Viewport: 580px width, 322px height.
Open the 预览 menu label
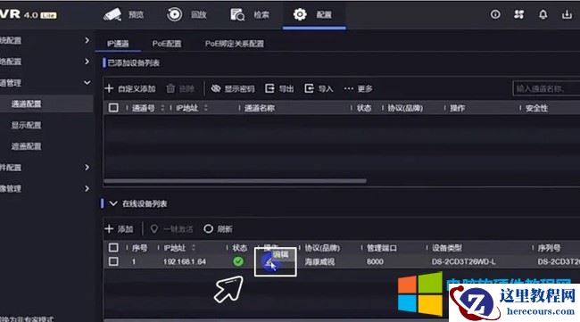coord(136,15)
